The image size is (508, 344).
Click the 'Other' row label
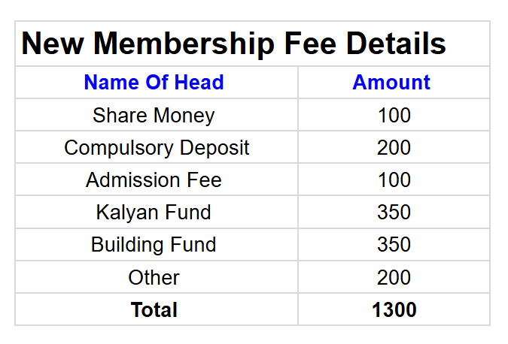(154, 278)
